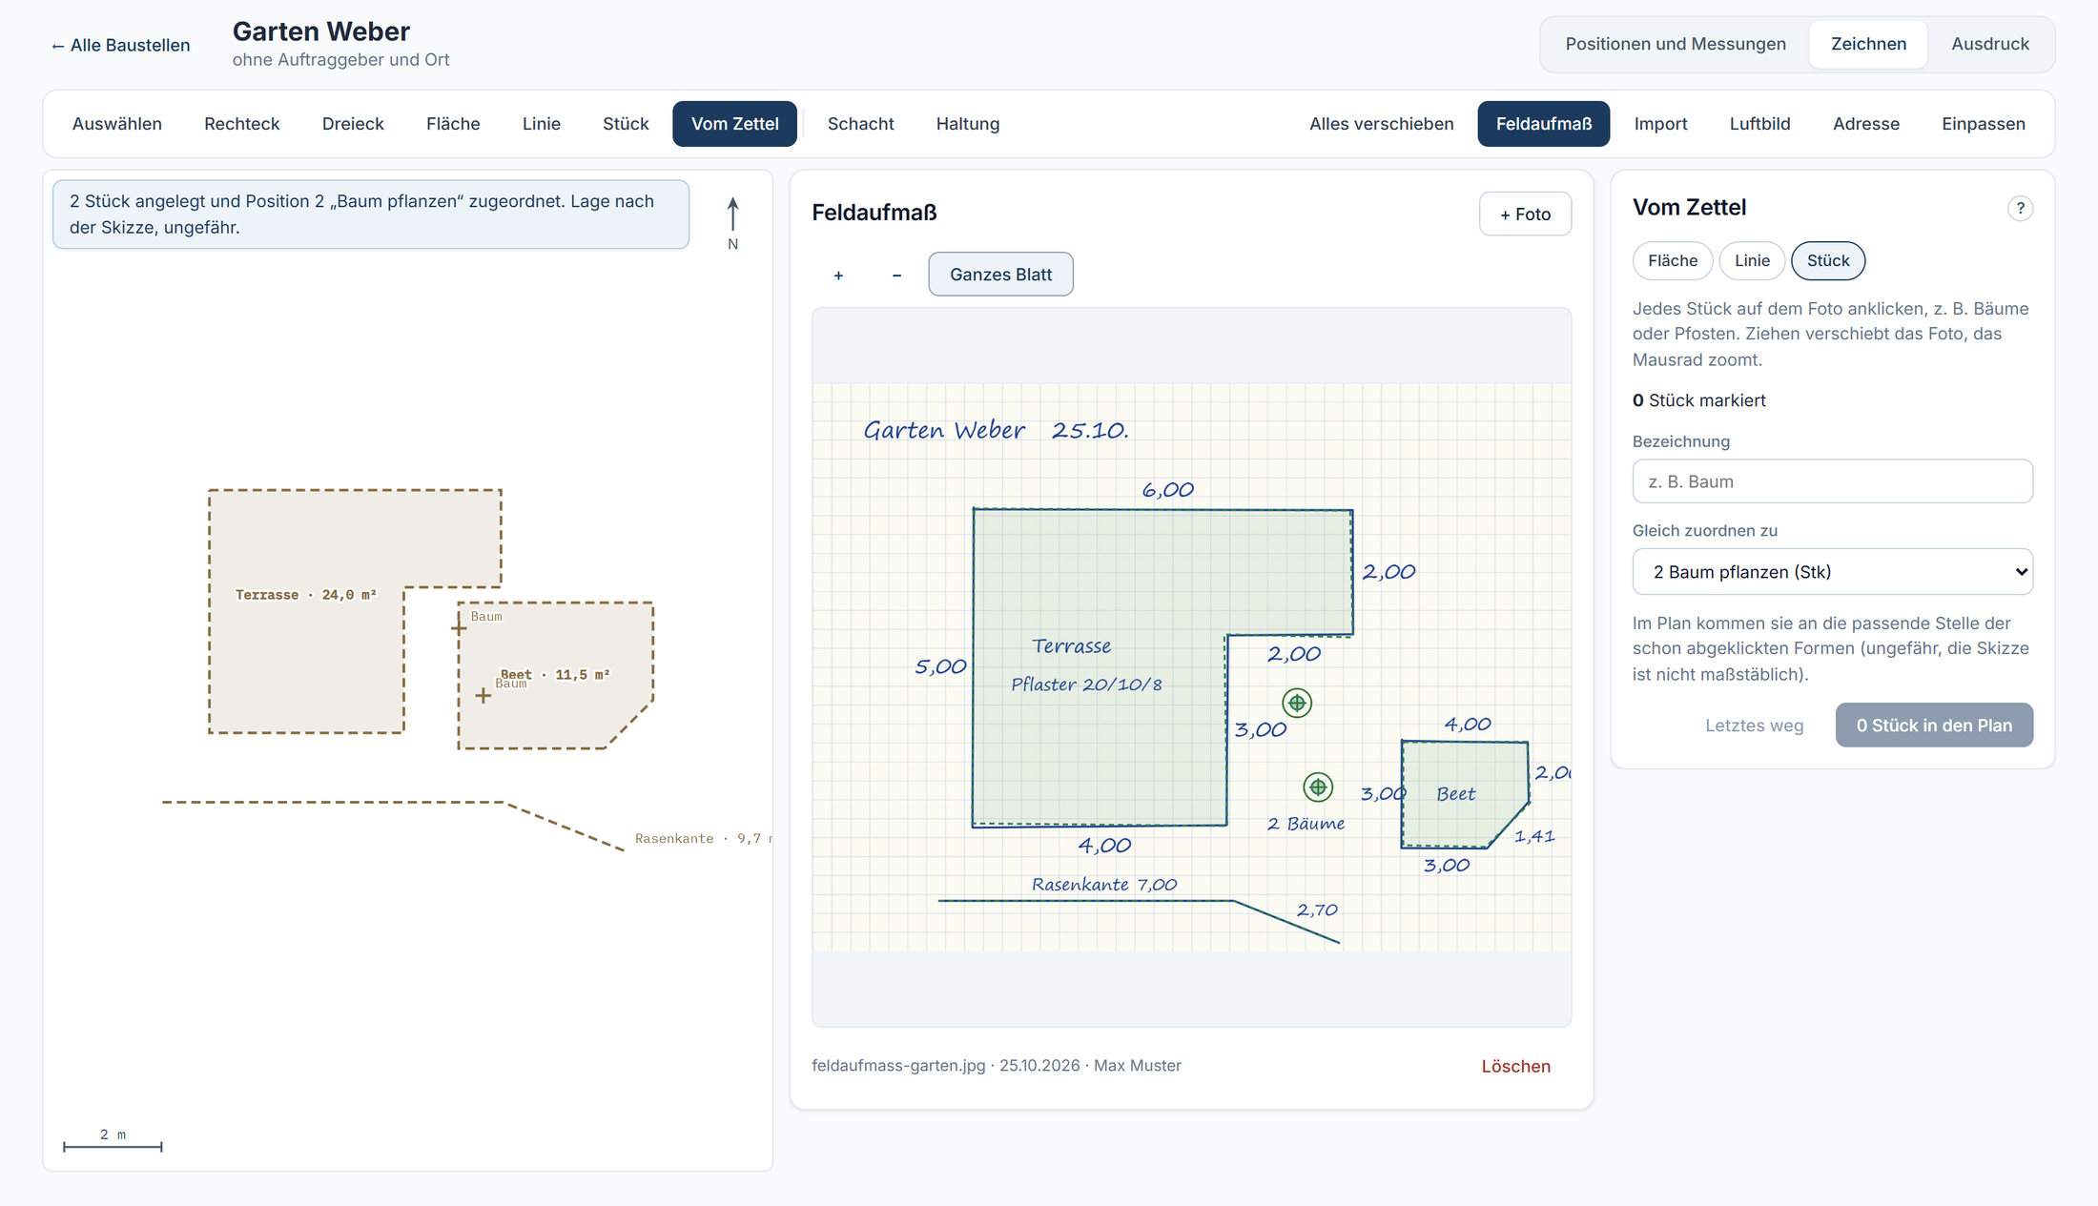Select the Linie chip in Vom Zettel
2098x1206 pixels.
pyautogui.click(x=1752, y=260)
